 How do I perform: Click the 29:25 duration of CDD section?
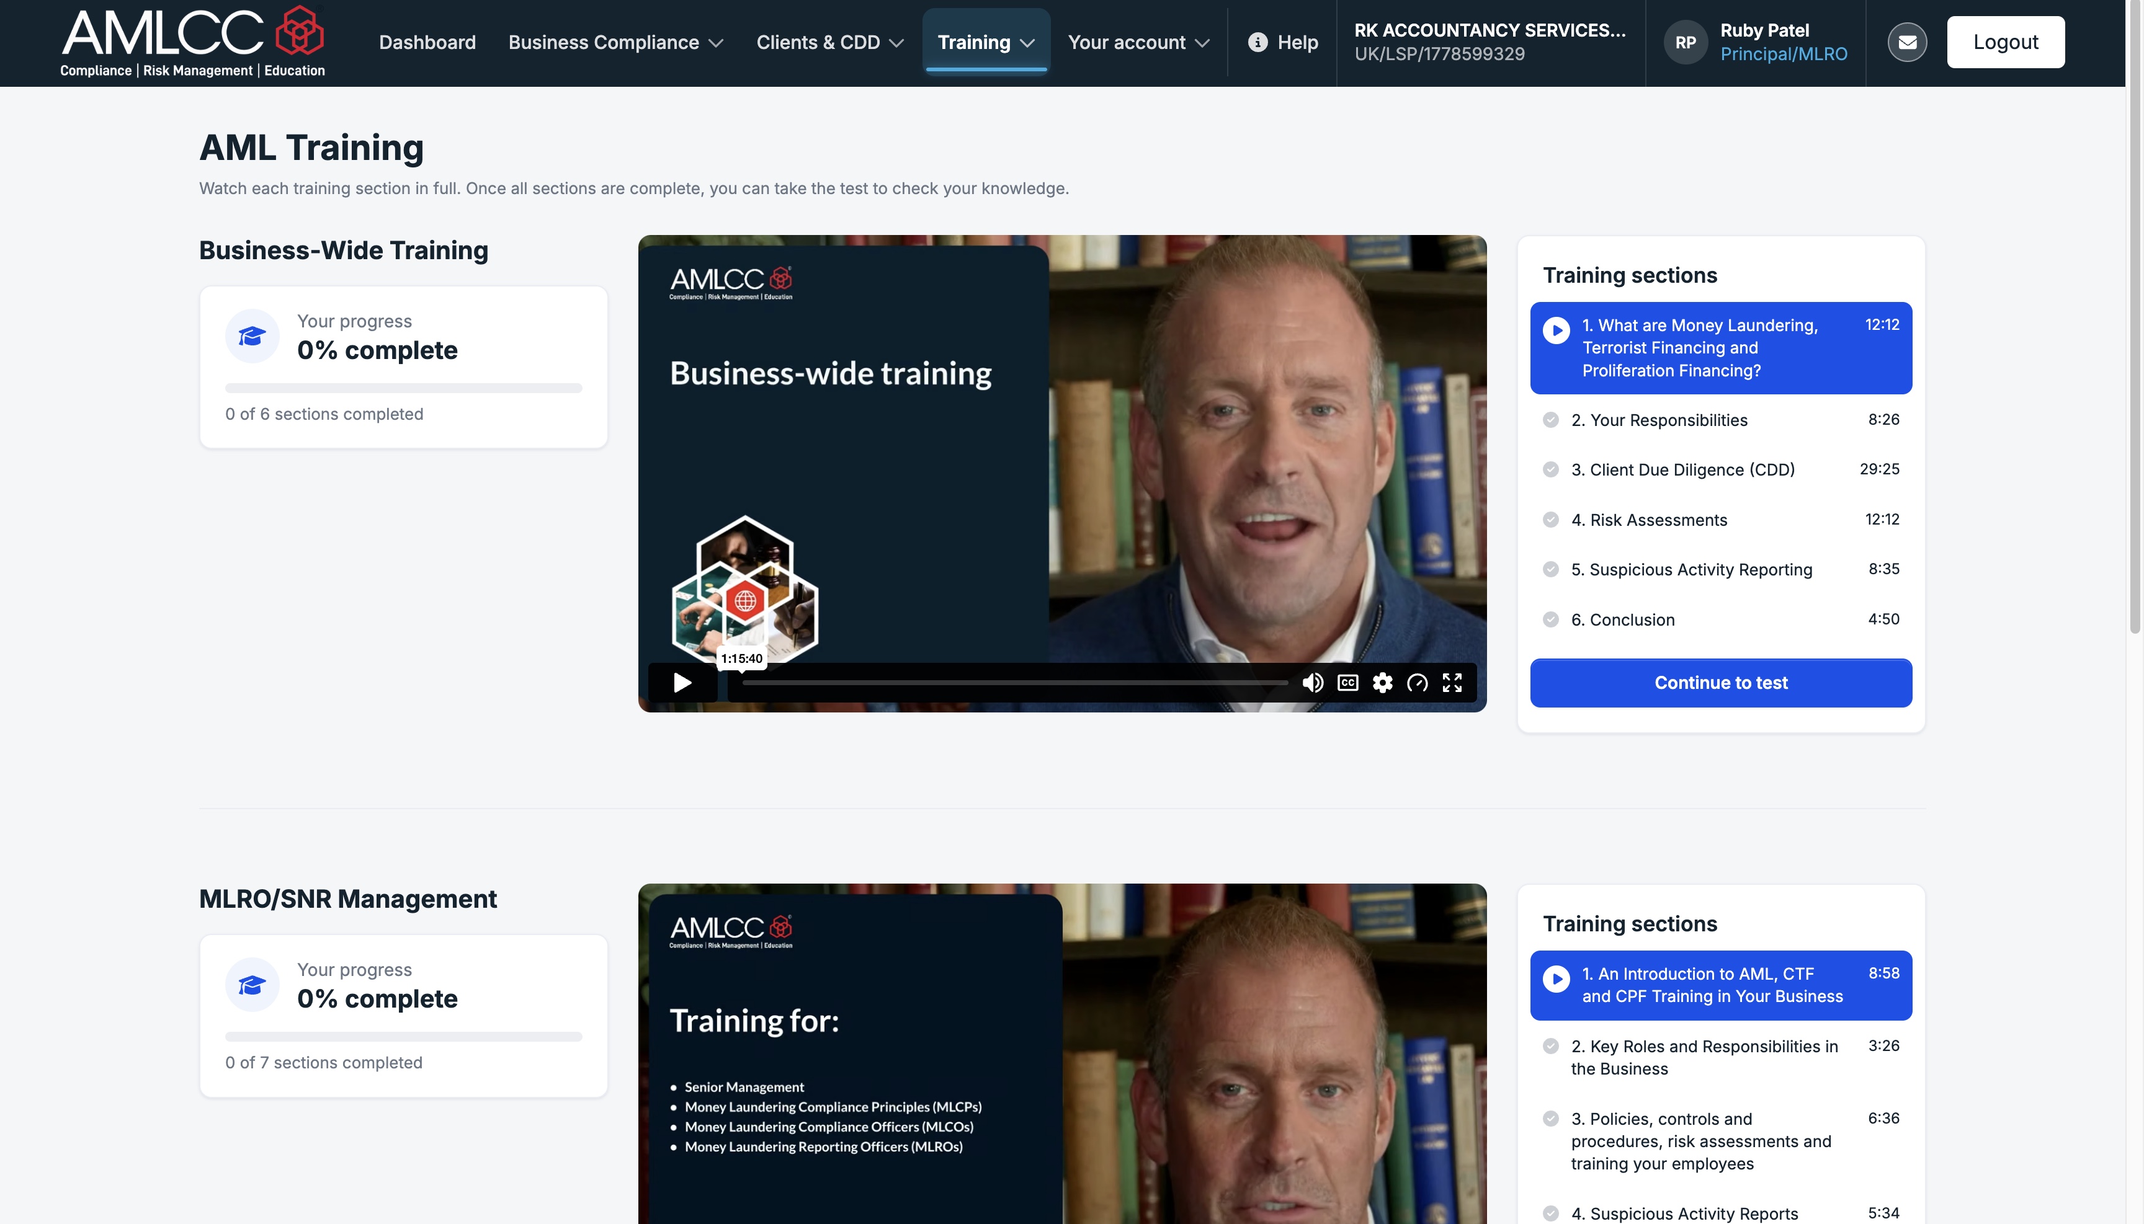1879,469
